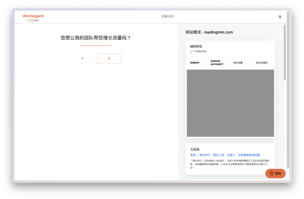304x199 pixels.
Task: Click the 有机关键词 column header
Action: pos(262,63)
